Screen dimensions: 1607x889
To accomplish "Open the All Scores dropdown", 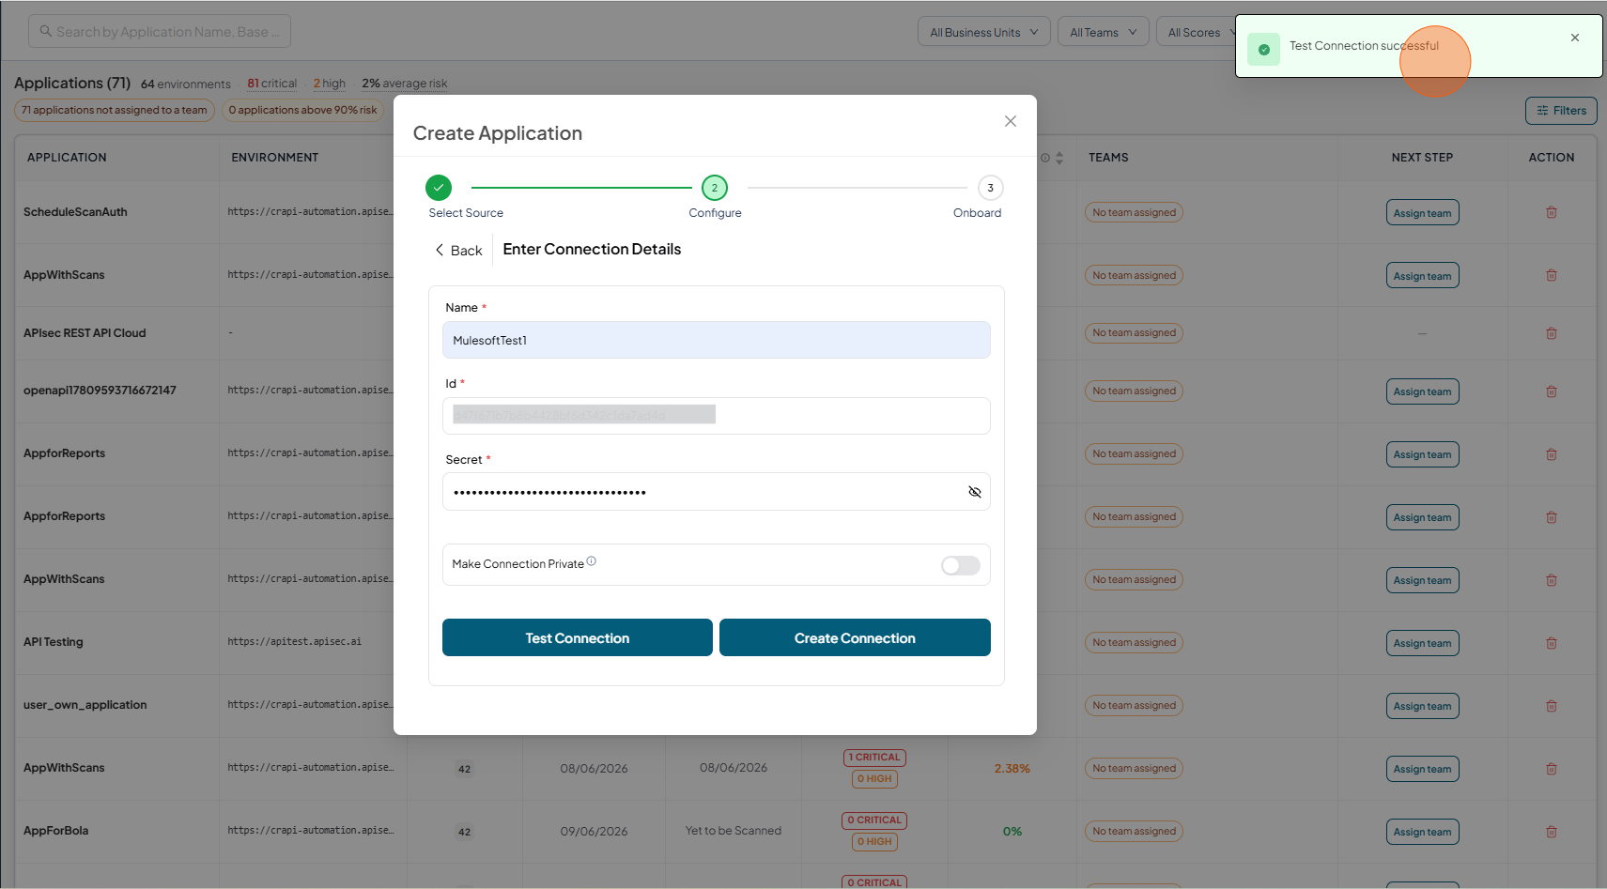I will pyautogui.click(x=1198, y=32).
